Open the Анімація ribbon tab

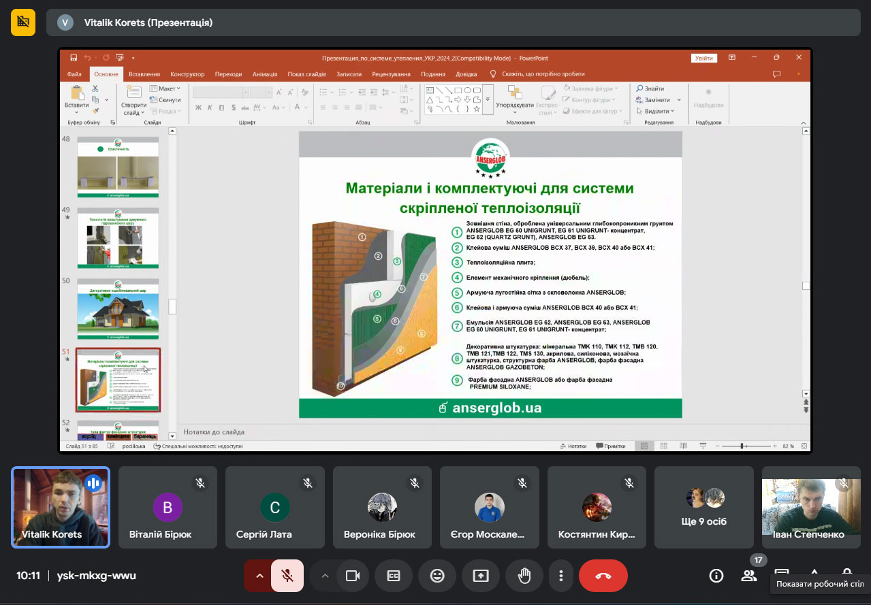pos(265,74)
